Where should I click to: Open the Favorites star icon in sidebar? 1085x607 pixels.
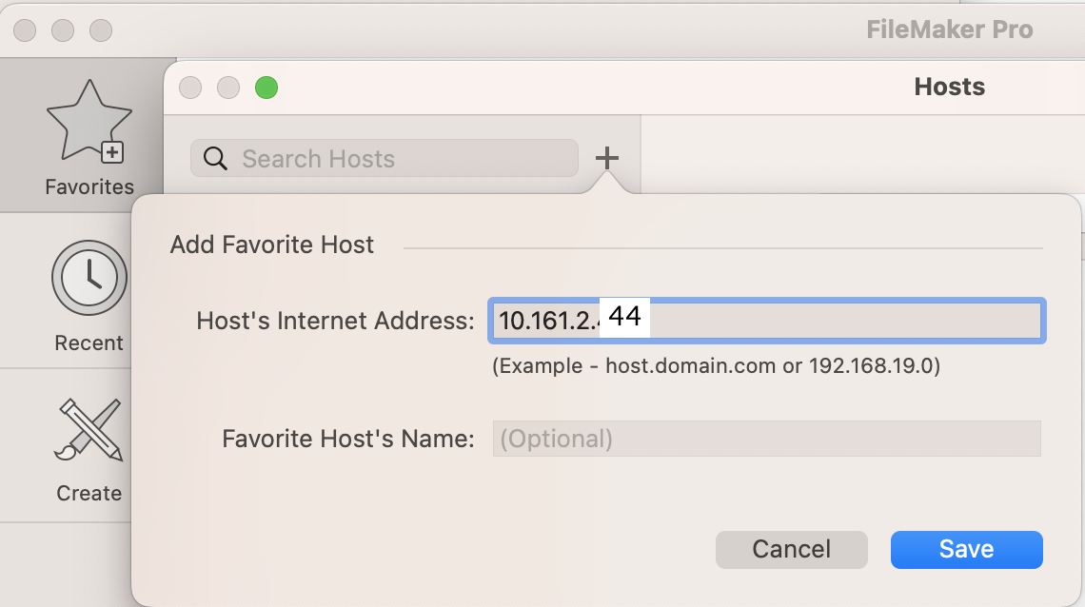tap(89, 123)
